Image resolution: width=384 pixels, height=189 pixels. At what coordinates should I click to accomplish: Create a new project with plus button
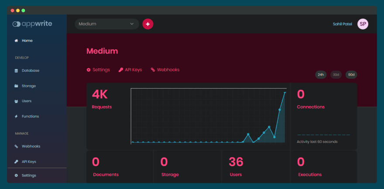[147, 24]
